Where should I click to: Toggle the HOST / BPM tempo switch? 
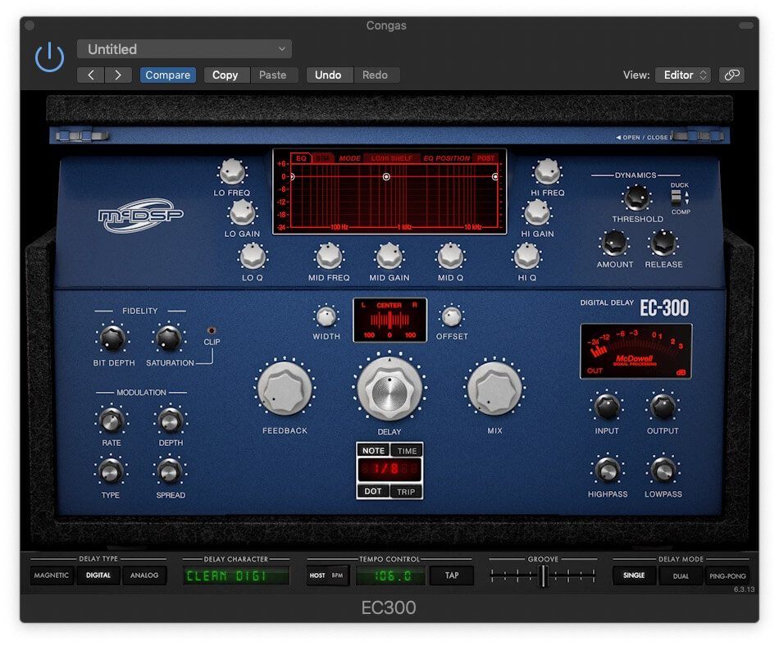327,575
